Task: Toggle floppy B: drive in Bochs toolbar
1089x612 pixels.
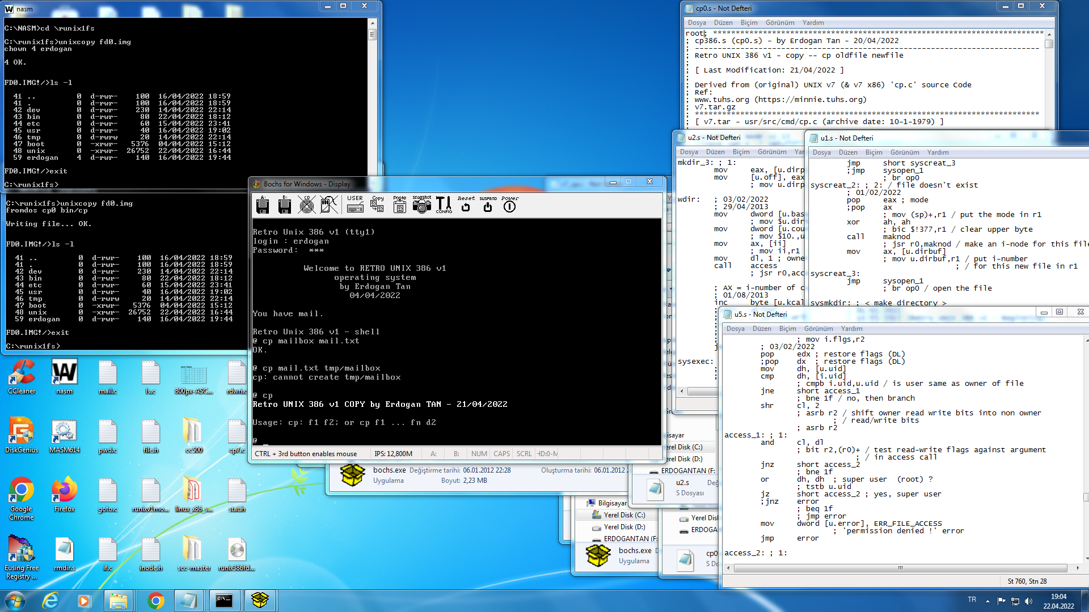Action: click(x=285, y=205)
